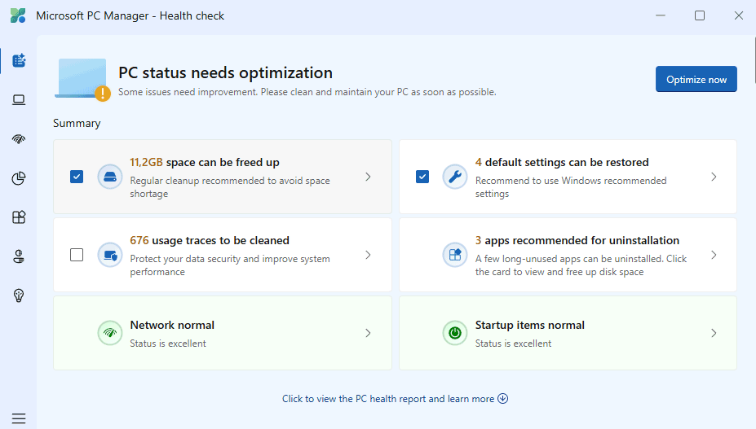Open the PC health report link
The width and height of the screenshot is (756, 429).
point(388,399)
